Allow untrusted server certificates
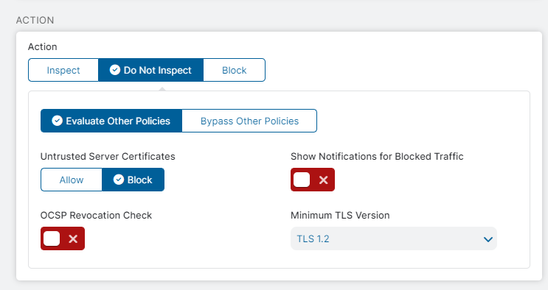 click(x=72, y=180)
